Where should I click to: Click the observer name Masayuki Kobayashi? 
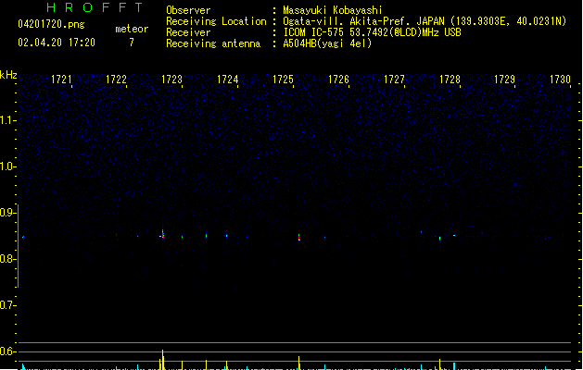point(333,10)
